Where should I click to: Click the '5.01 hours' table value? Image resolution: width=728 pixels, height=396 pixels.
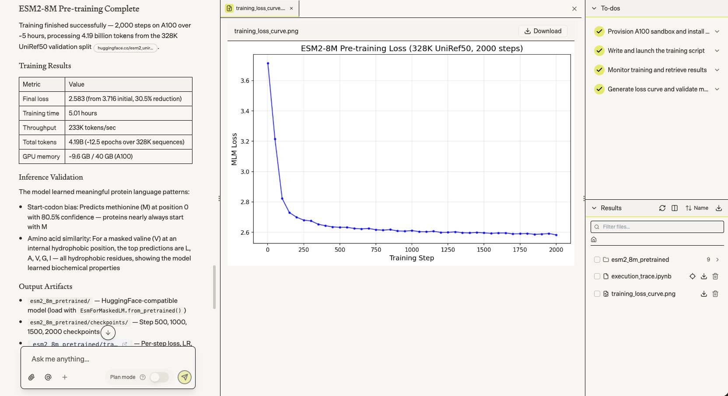pyautogui.click(x=83, y=113)
